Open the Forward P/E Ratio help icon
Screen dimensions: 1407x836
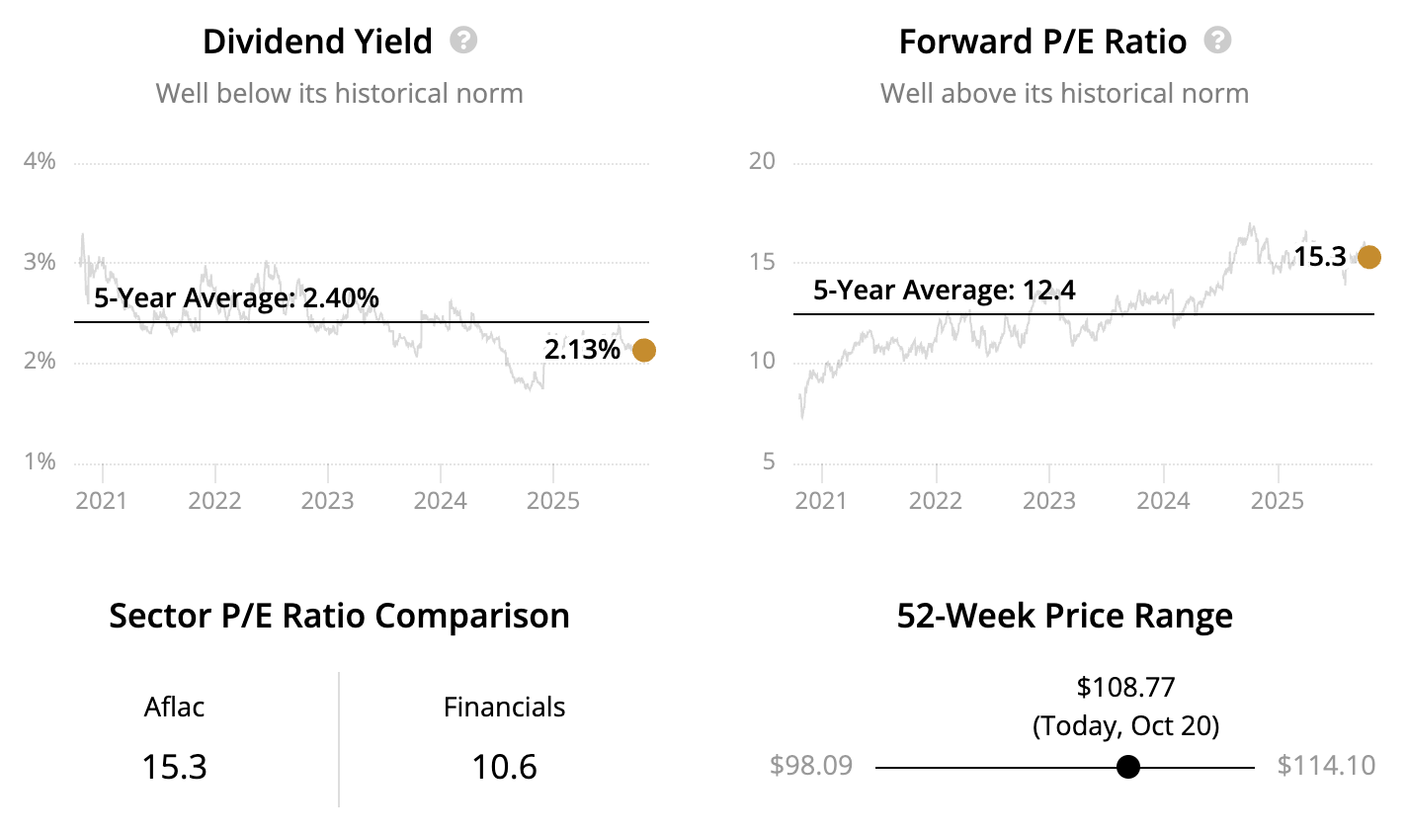pyautogui.click(x=1218, y=41)
